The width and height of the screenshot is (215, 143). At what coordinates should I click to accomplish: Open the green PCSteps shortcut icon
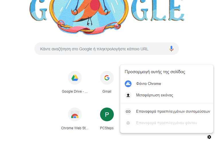(x=107, y=114)
